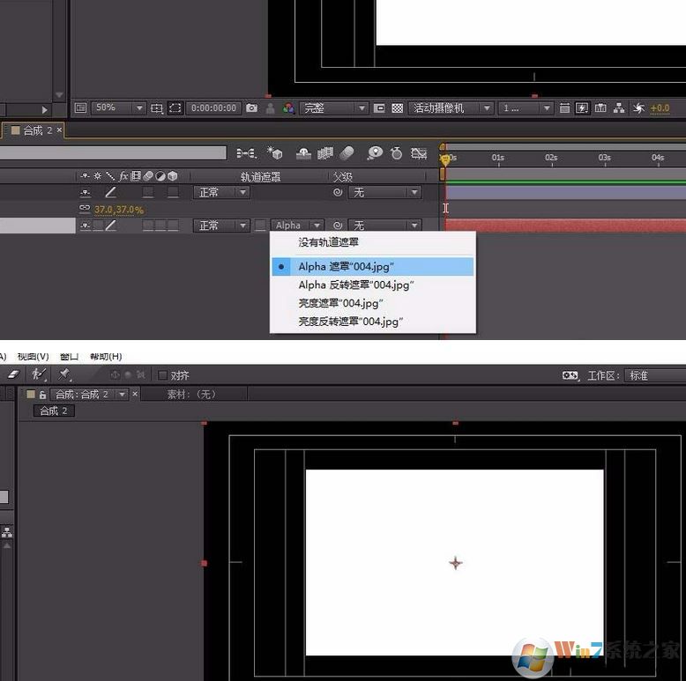
Task: Toggle the transparency grid icon
Action: click(x=398, y=107)
